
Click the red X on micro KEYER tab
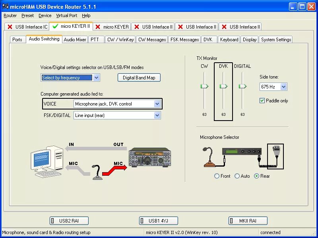[97, 27]
